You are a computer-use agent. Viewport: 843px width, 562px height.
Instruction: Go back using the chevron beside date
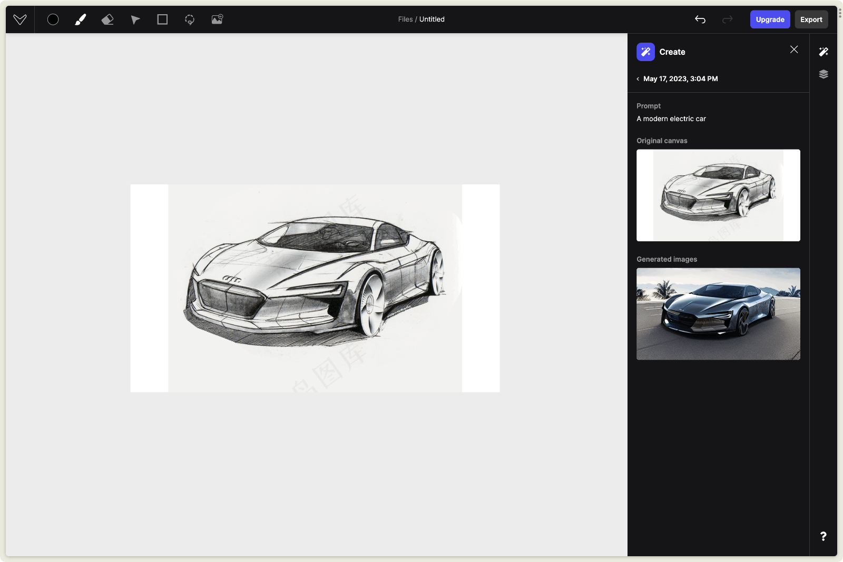pos(638,79)
